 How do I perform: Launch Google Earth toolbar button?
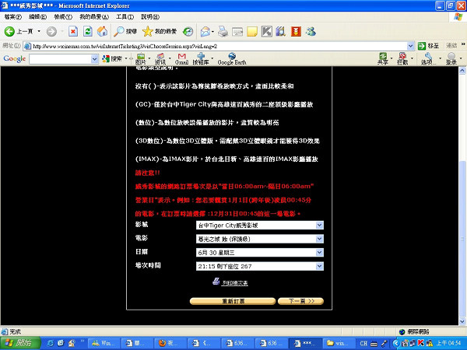232,59
